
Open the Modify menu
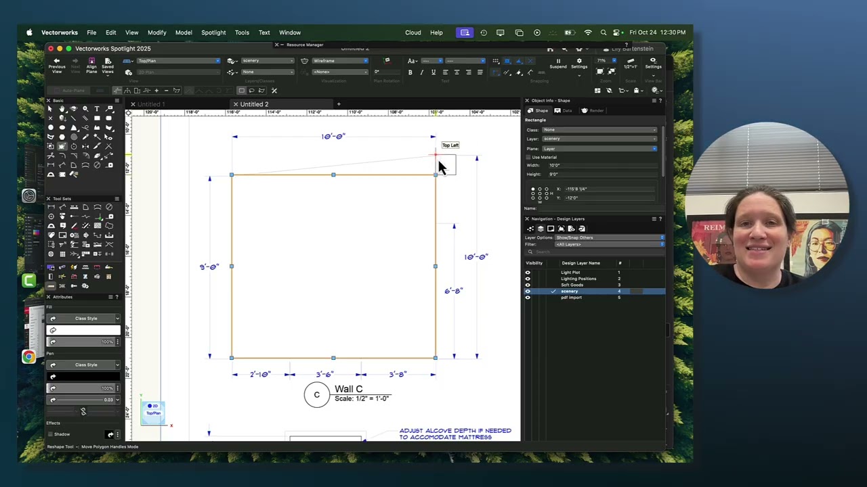click(156, 32)
